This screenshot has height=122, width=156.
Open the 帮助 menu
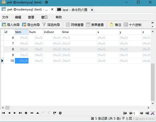coord(59,17)
